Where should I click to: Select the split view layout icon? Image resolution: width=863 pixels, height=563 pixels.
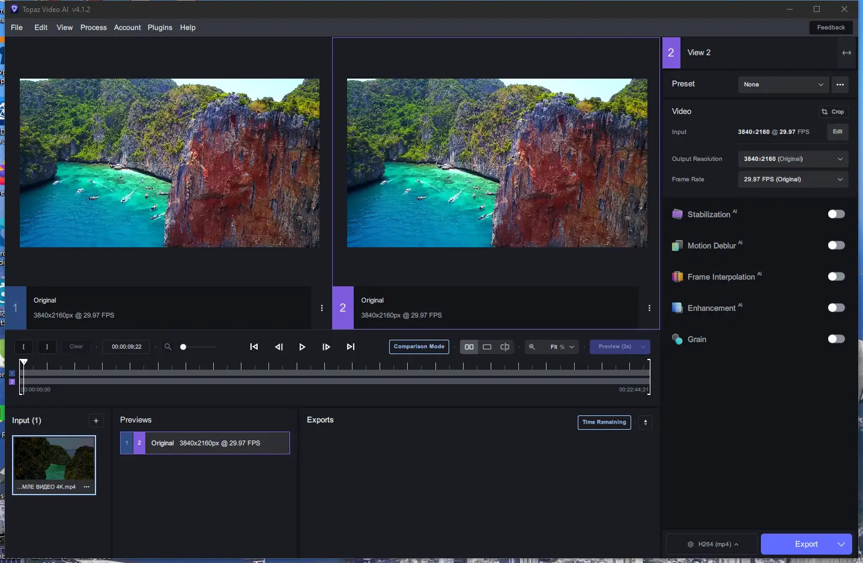tap(505, 347)
